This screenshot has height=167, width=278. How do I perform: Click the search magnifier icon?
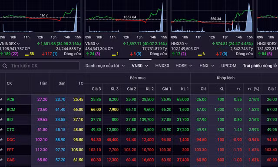[5, 66]
